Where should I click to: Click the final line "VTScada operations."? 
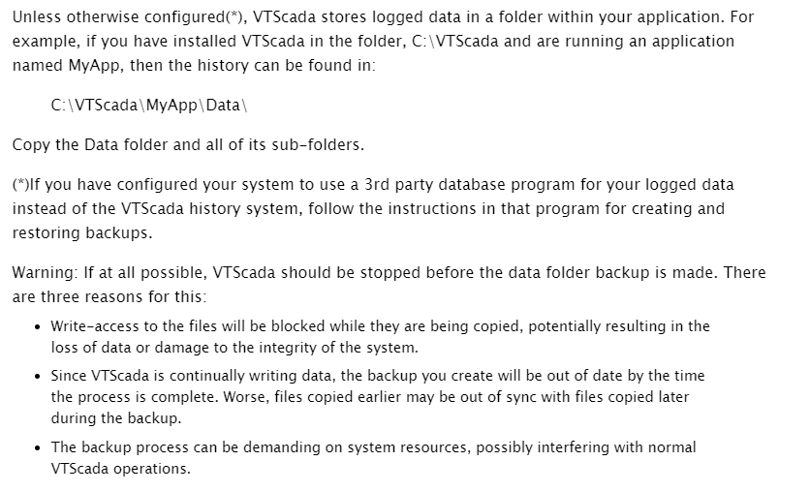coord(120,469)
